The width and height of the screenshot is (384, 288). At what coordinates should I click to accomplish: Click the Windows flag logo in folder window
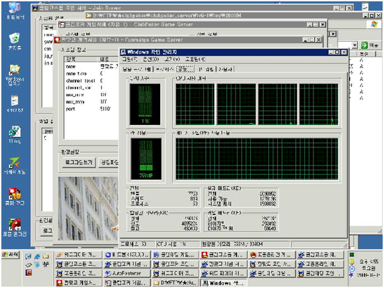tap(374, 24)
